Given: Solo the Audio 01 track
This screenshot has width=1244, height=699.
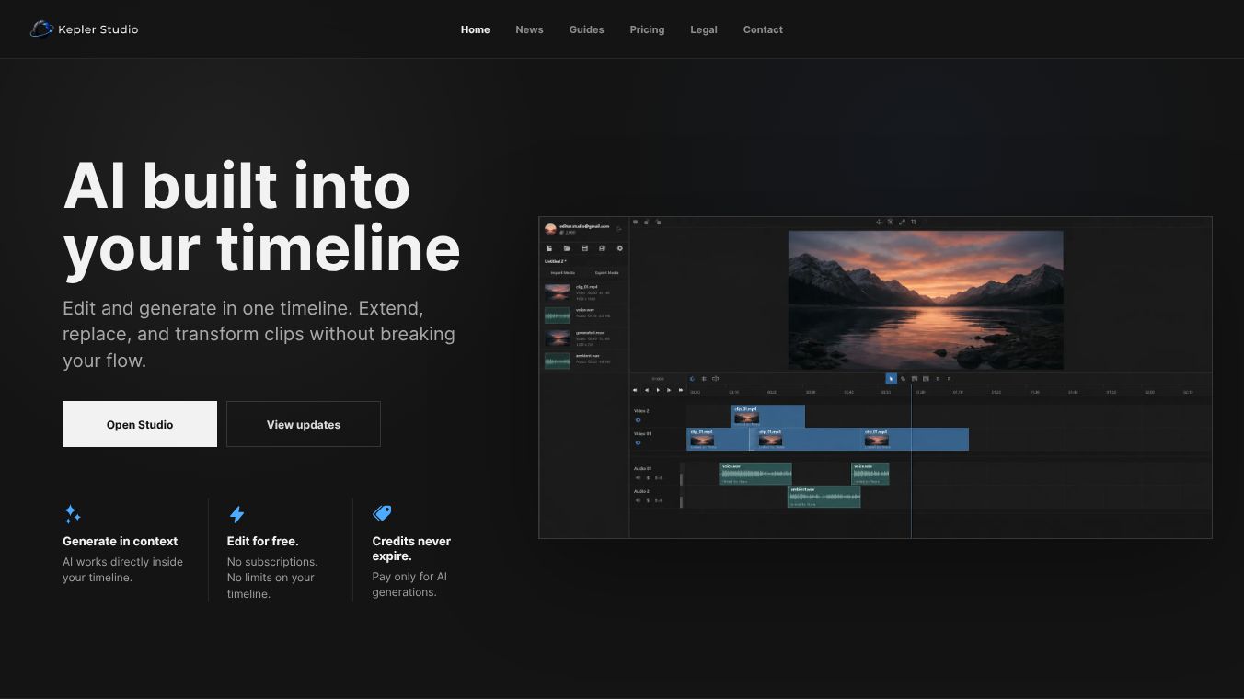Looking at the screenshot, I should point(648,478).
